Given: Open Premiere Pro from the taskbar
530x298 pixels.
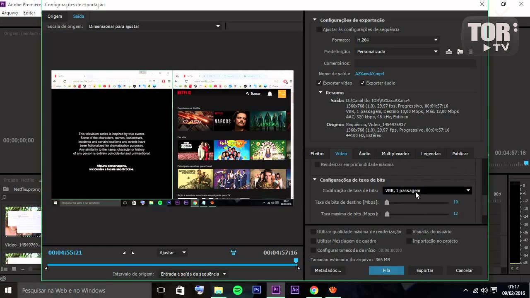Looking at the screenshot, I should tap(276, 290).
